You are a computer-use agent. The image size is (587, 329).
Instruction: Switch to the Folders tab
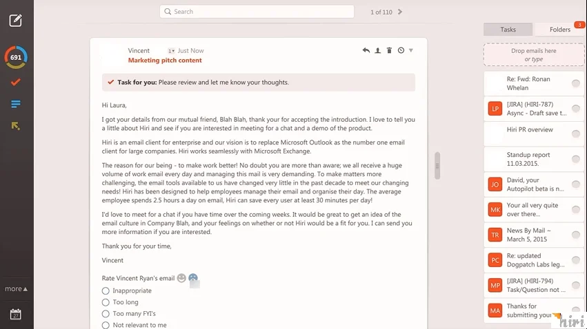(x=559, y=30)
